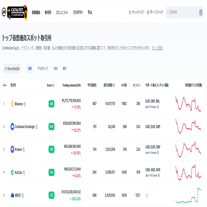This screenshot has width=207, height=207.
Task: Click the KuCoin 7-day volume chart
Action: click(x=188, y=172)
